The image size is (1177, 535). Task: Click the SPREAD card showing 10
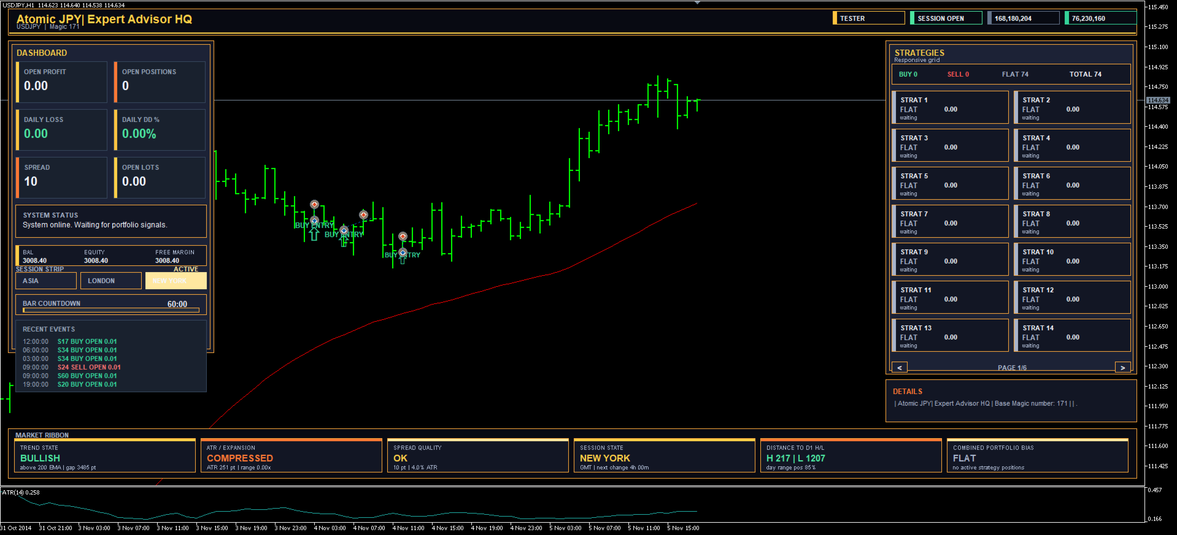click(x=62, y=178)
